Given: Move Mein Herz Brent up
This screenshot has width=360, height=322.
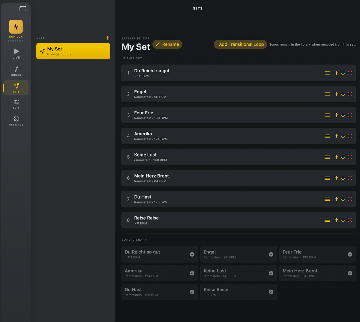Looking at the screenshot, I should (x=336, y=178).
